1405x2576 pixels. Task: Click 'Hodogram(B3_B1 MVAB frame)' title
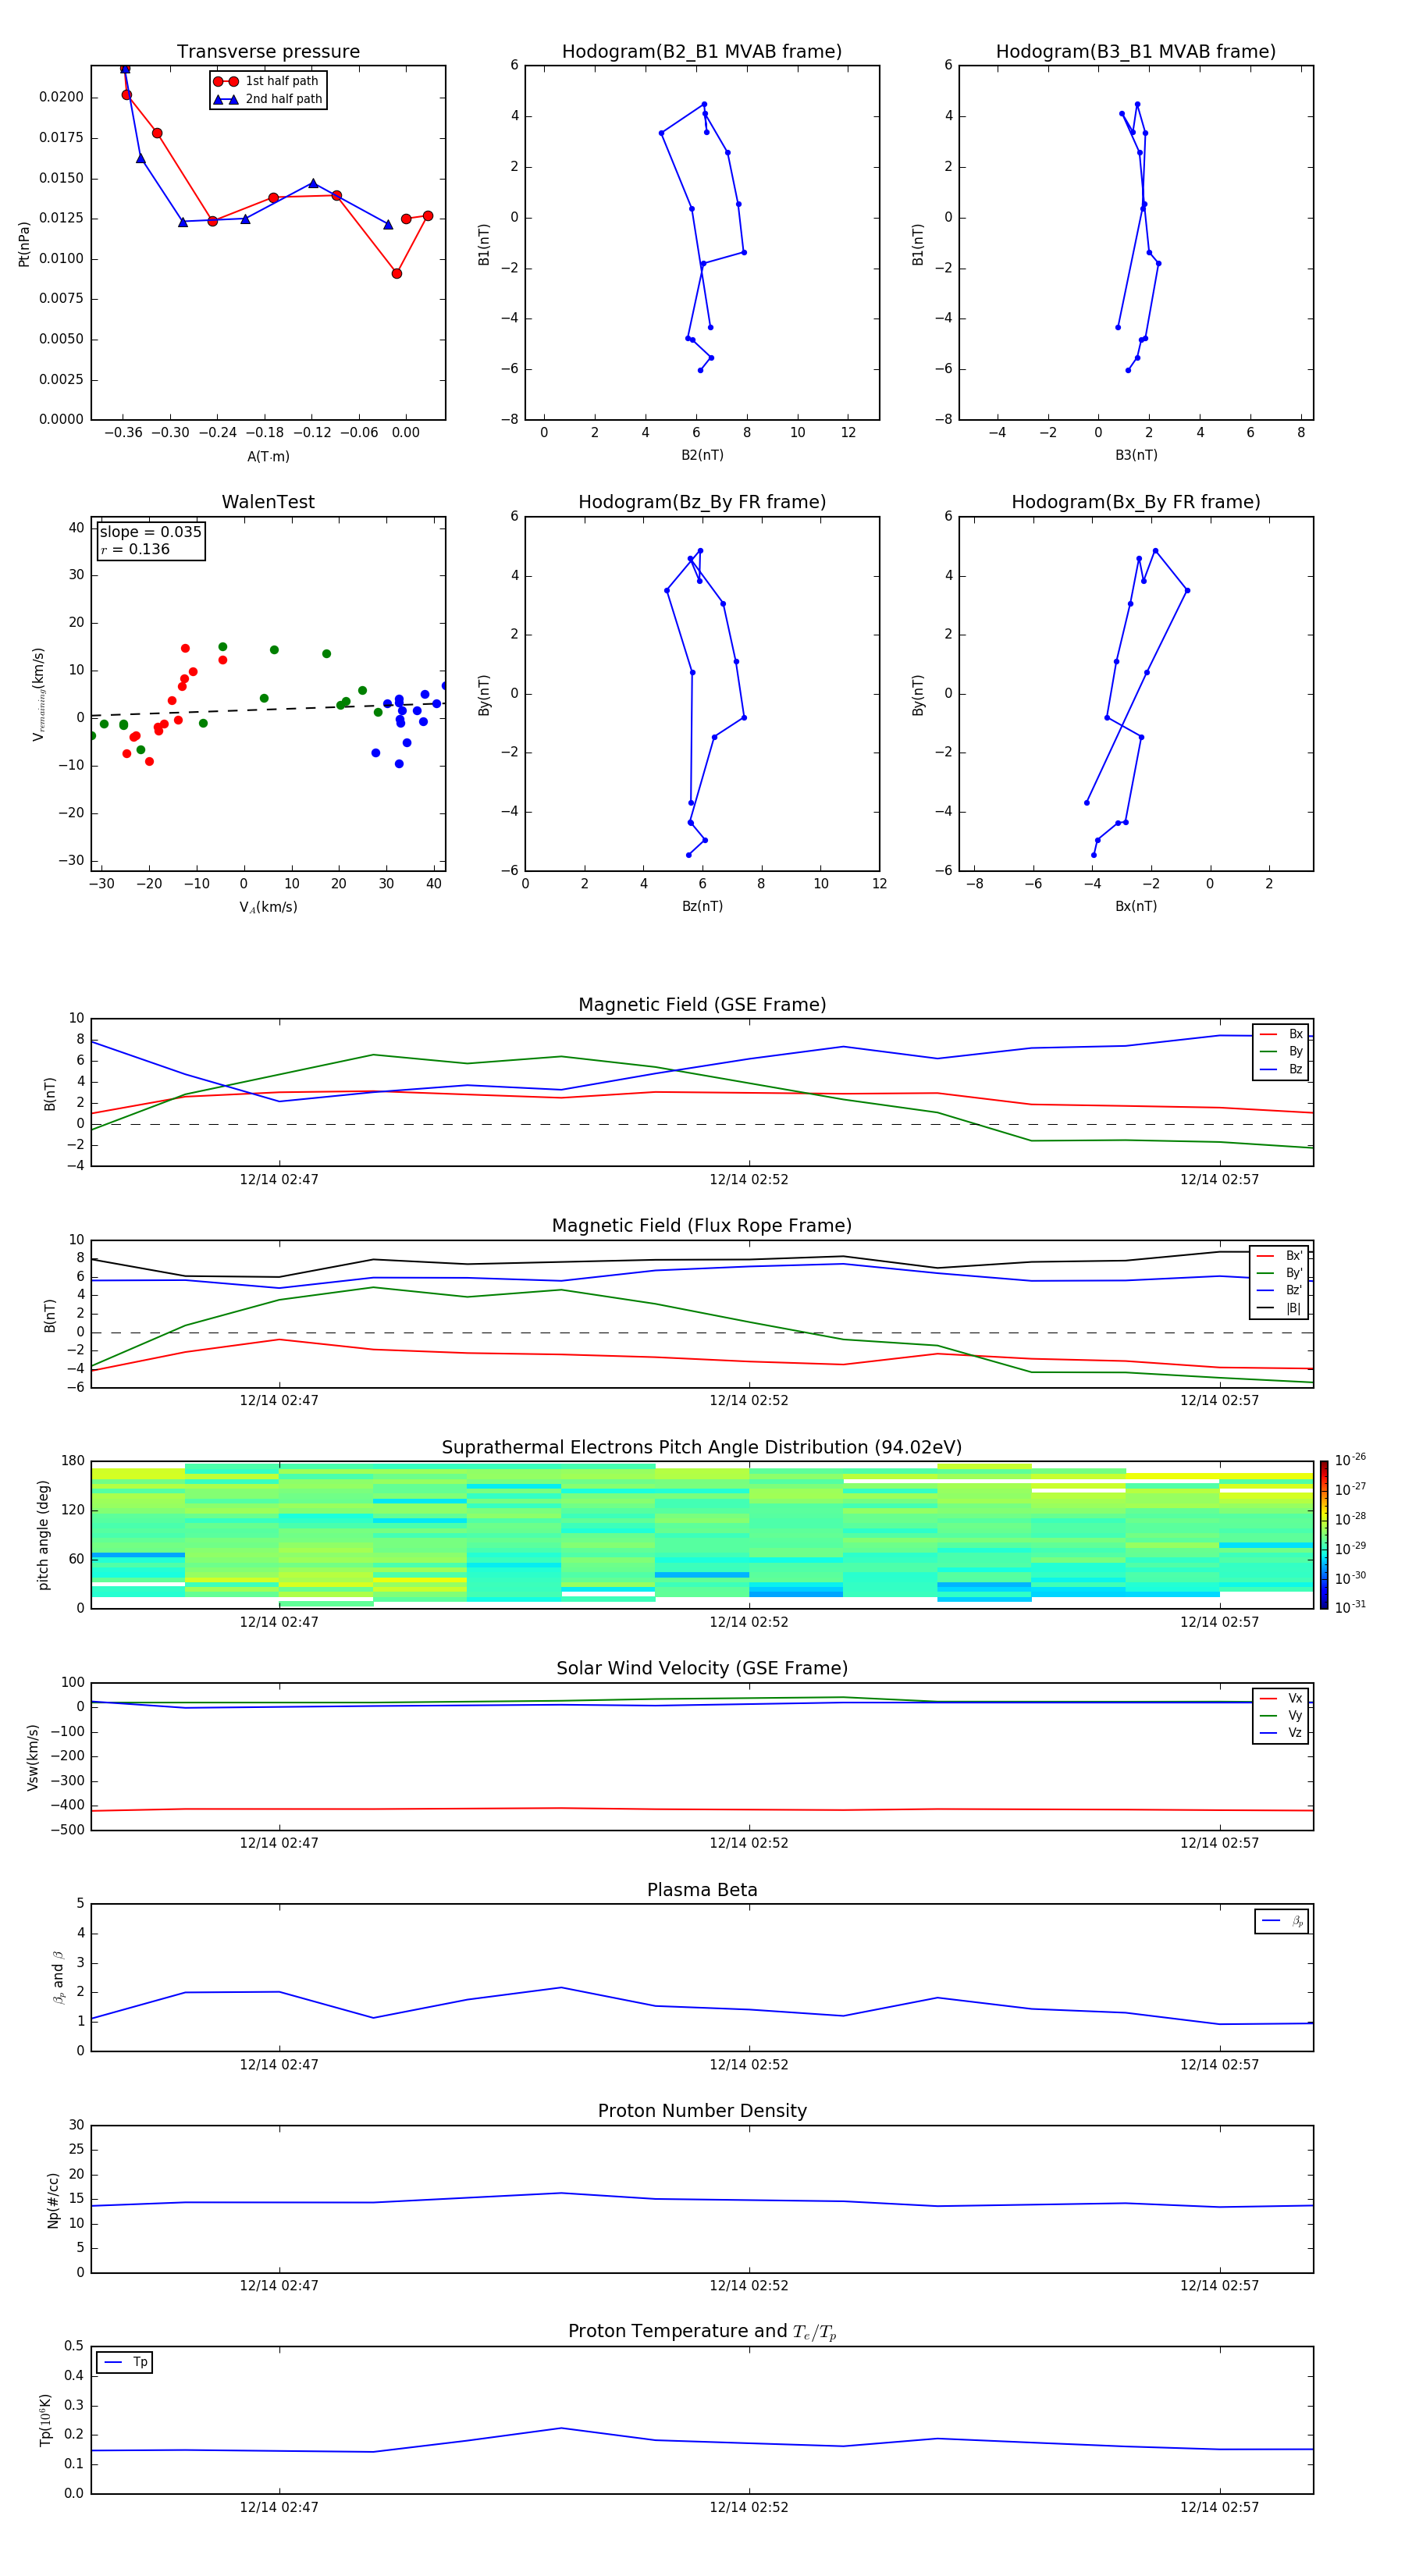[1136, 52]
